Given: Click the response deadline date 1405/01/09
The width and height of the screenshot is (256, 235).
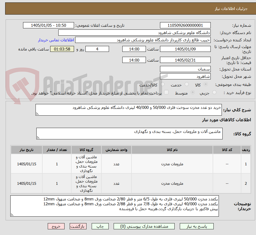Looking at the screenshot, I should pyautogui.click(x=185, y=49).
